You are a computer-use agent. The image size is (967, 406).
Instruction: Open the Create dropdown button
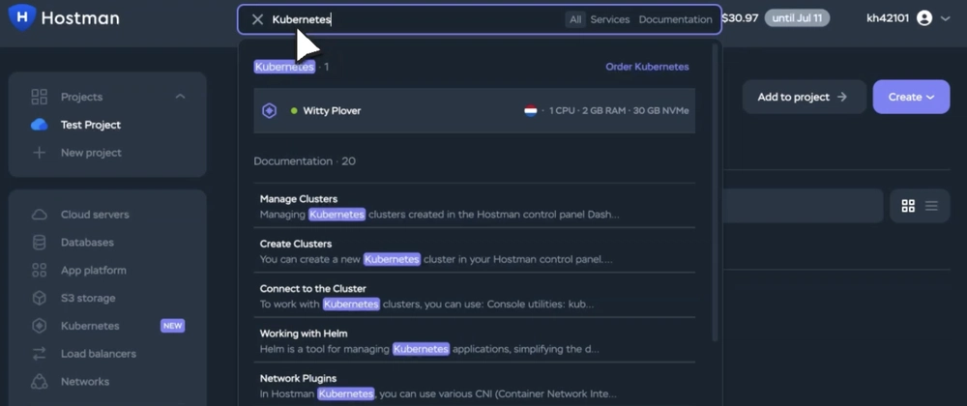coord(911,97)
